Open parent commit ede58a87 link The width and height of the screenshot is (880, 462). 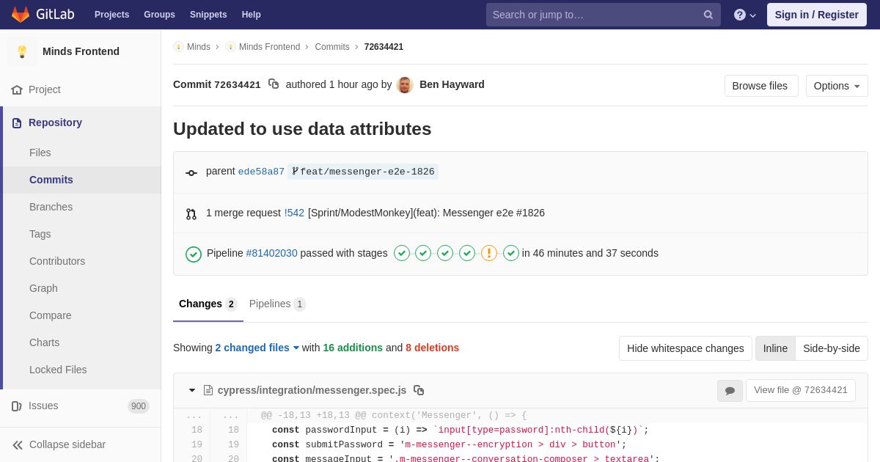[x=261, y=172]
